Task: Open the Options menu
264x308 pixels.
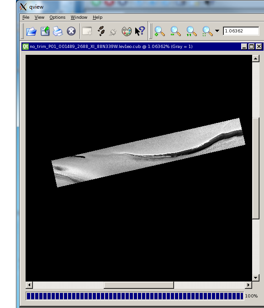Action: click(57, 17)
